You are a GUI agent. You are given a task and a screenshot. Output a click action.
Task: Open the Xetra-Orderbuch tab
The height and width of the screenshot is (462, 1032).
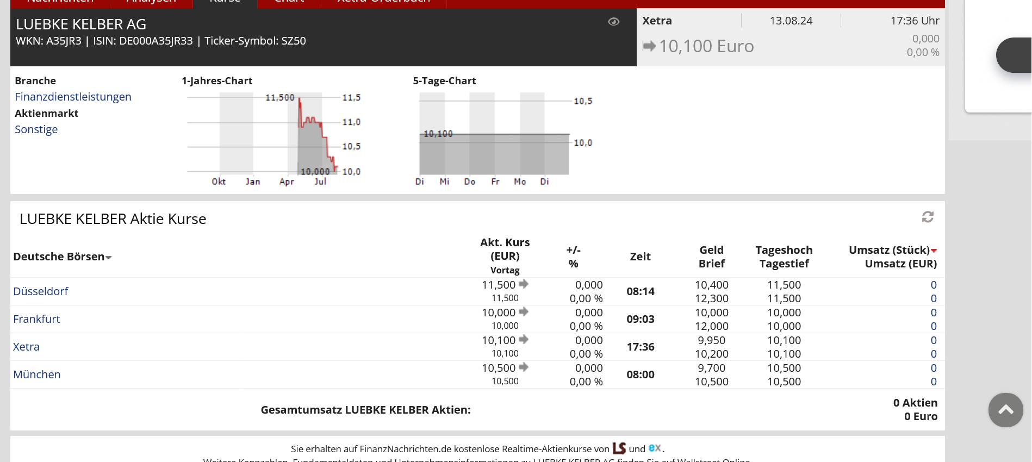pos(383,2)
